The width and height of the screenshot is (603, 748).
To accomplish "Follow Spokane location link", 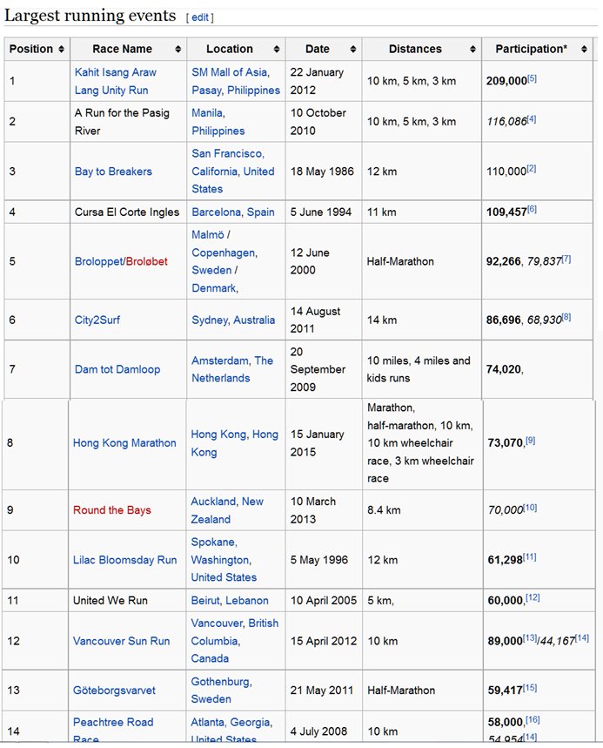I will point(213,542).
